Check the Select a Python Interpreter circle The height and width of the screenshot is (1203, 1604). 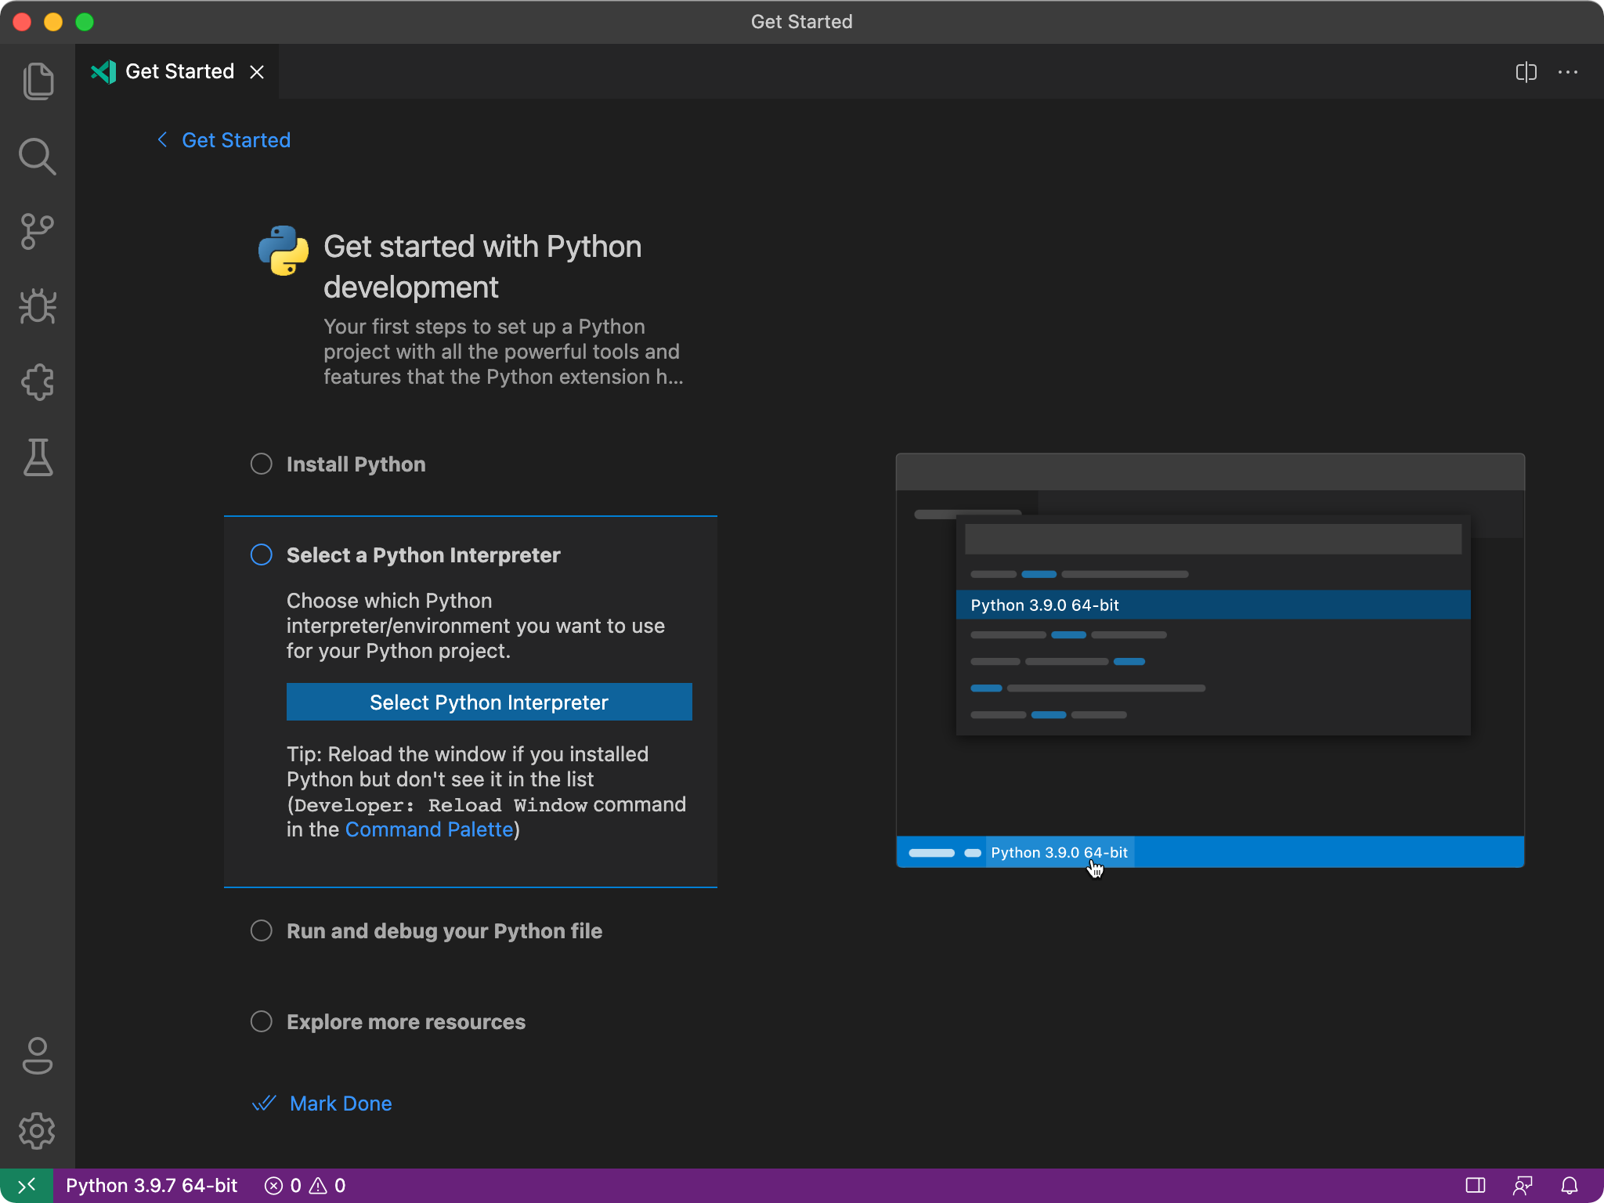click(x=261, y=555)
